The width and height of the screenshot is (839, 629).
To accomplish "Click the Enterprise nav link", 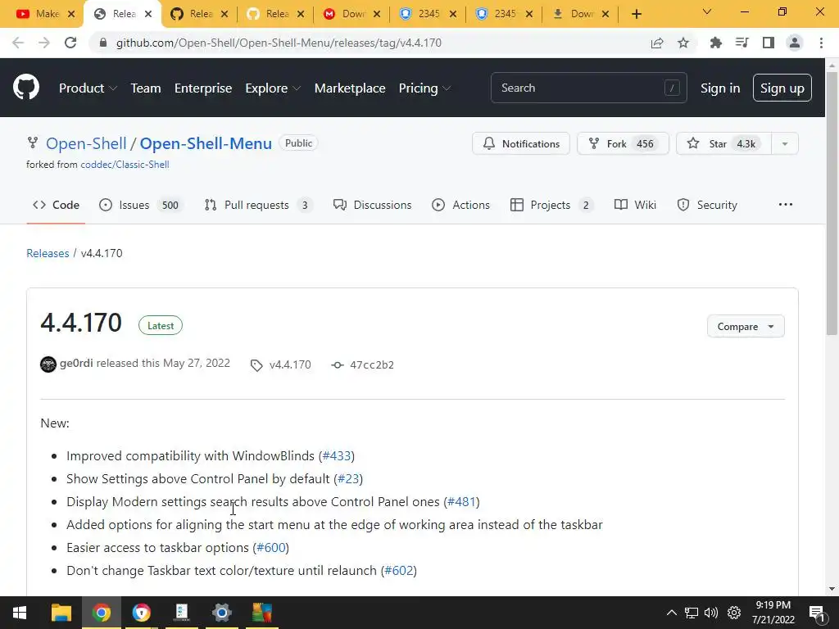I will point(203,88).
